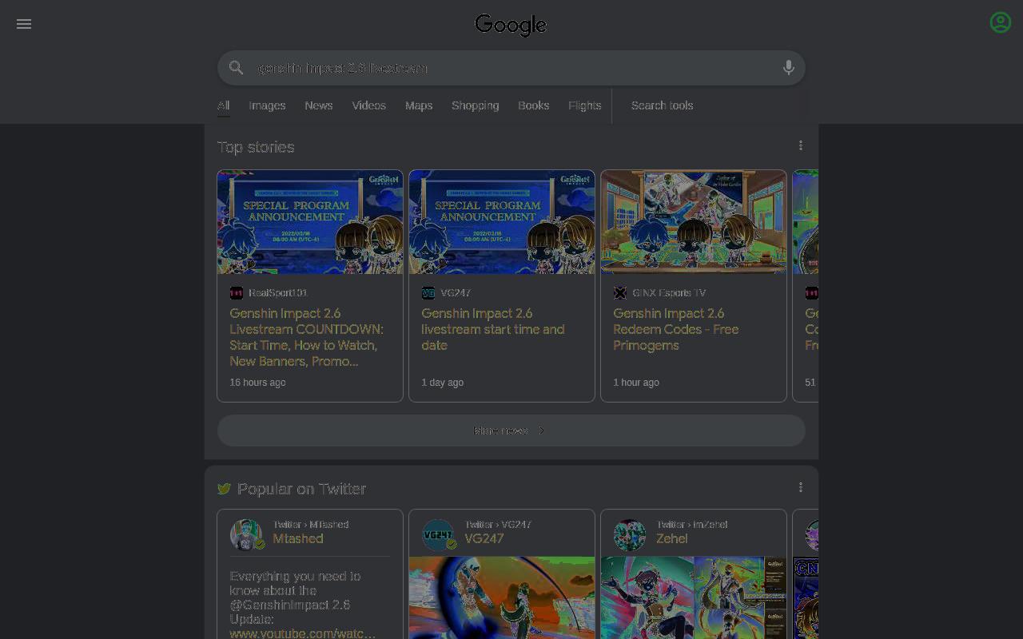Switch to the Flights tab

click(585, 105)
